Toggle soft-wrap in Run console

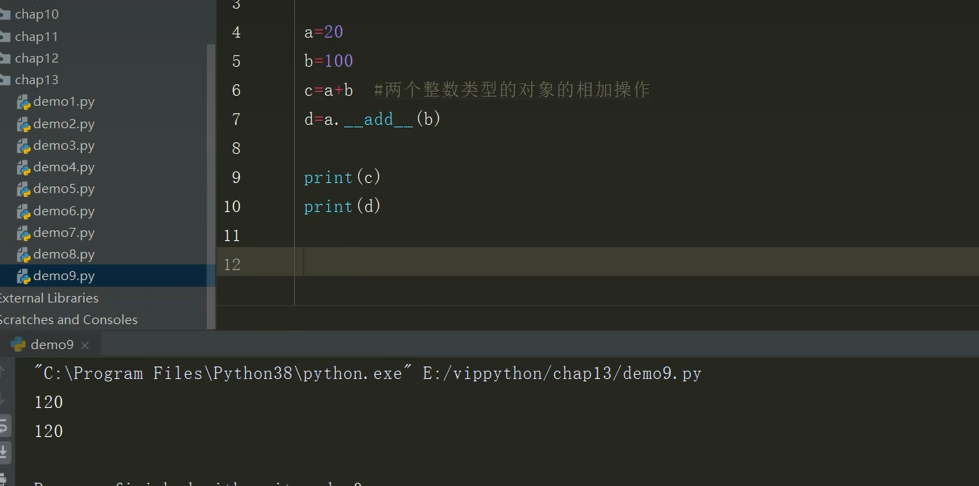coord(4,426)
